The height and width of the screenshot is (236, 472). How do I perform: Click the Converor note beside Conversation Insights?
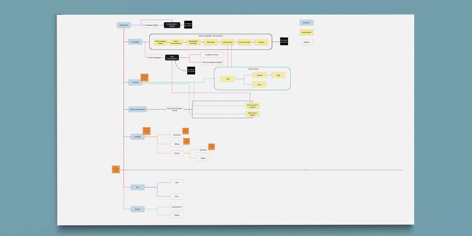click(188, 24)
